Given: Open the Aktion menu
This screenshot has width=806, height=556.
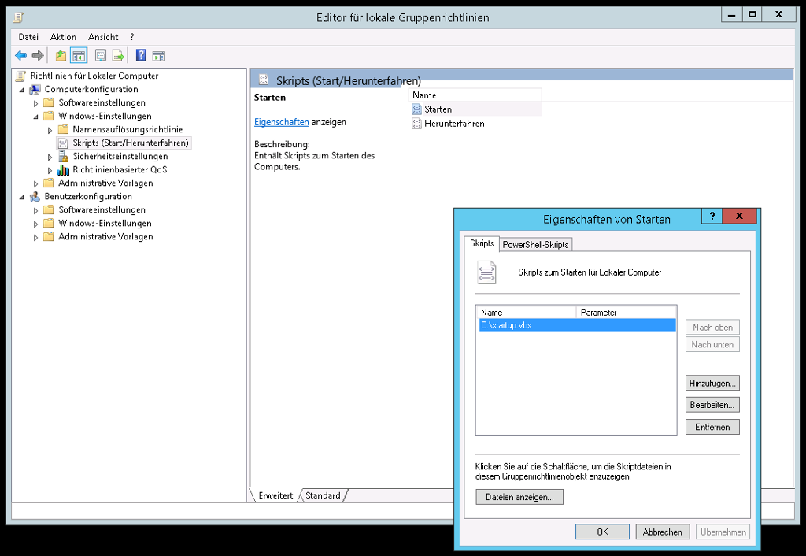Looking at the screenshot, I should (63, 37).
